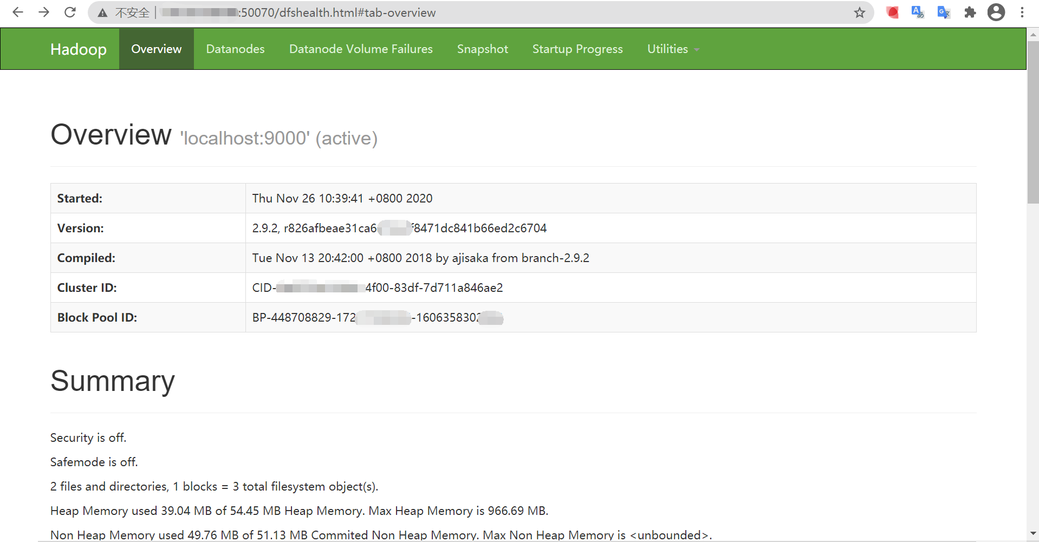Reload the page with the refresh icon

(x=70, y=12)
